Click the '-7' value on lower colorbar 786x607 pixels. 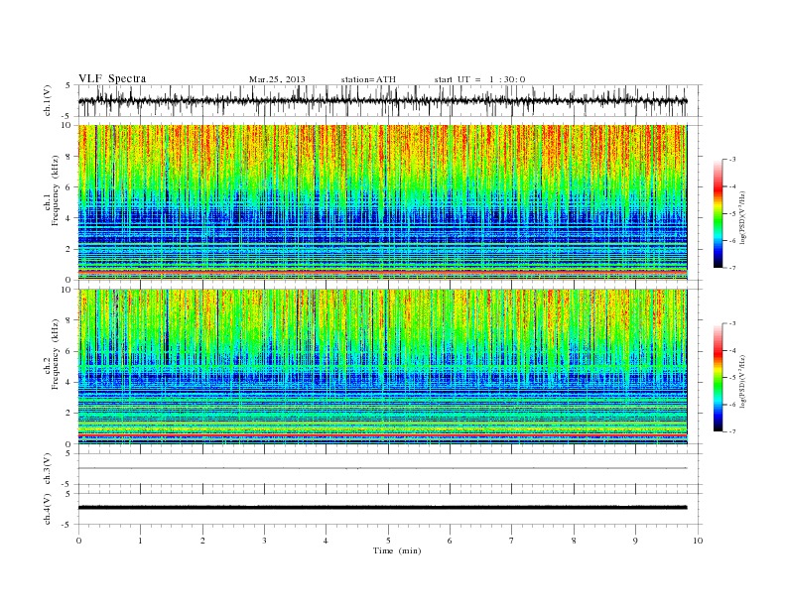pos(732,431)
